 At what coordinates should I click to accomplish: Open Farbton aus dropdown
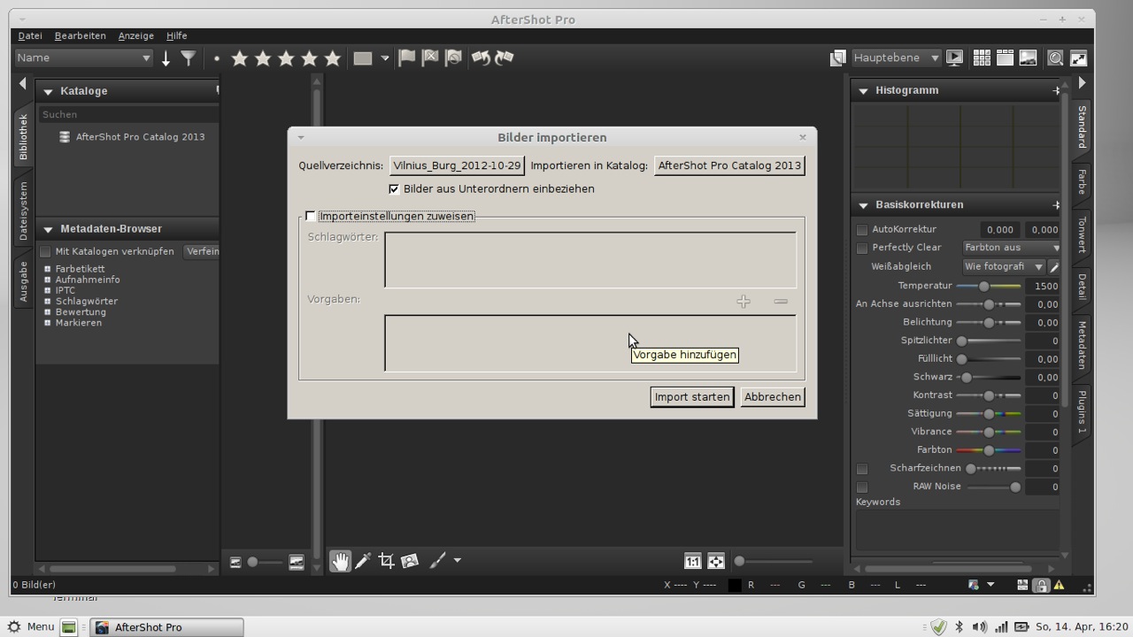click(x=1011, y=248)
